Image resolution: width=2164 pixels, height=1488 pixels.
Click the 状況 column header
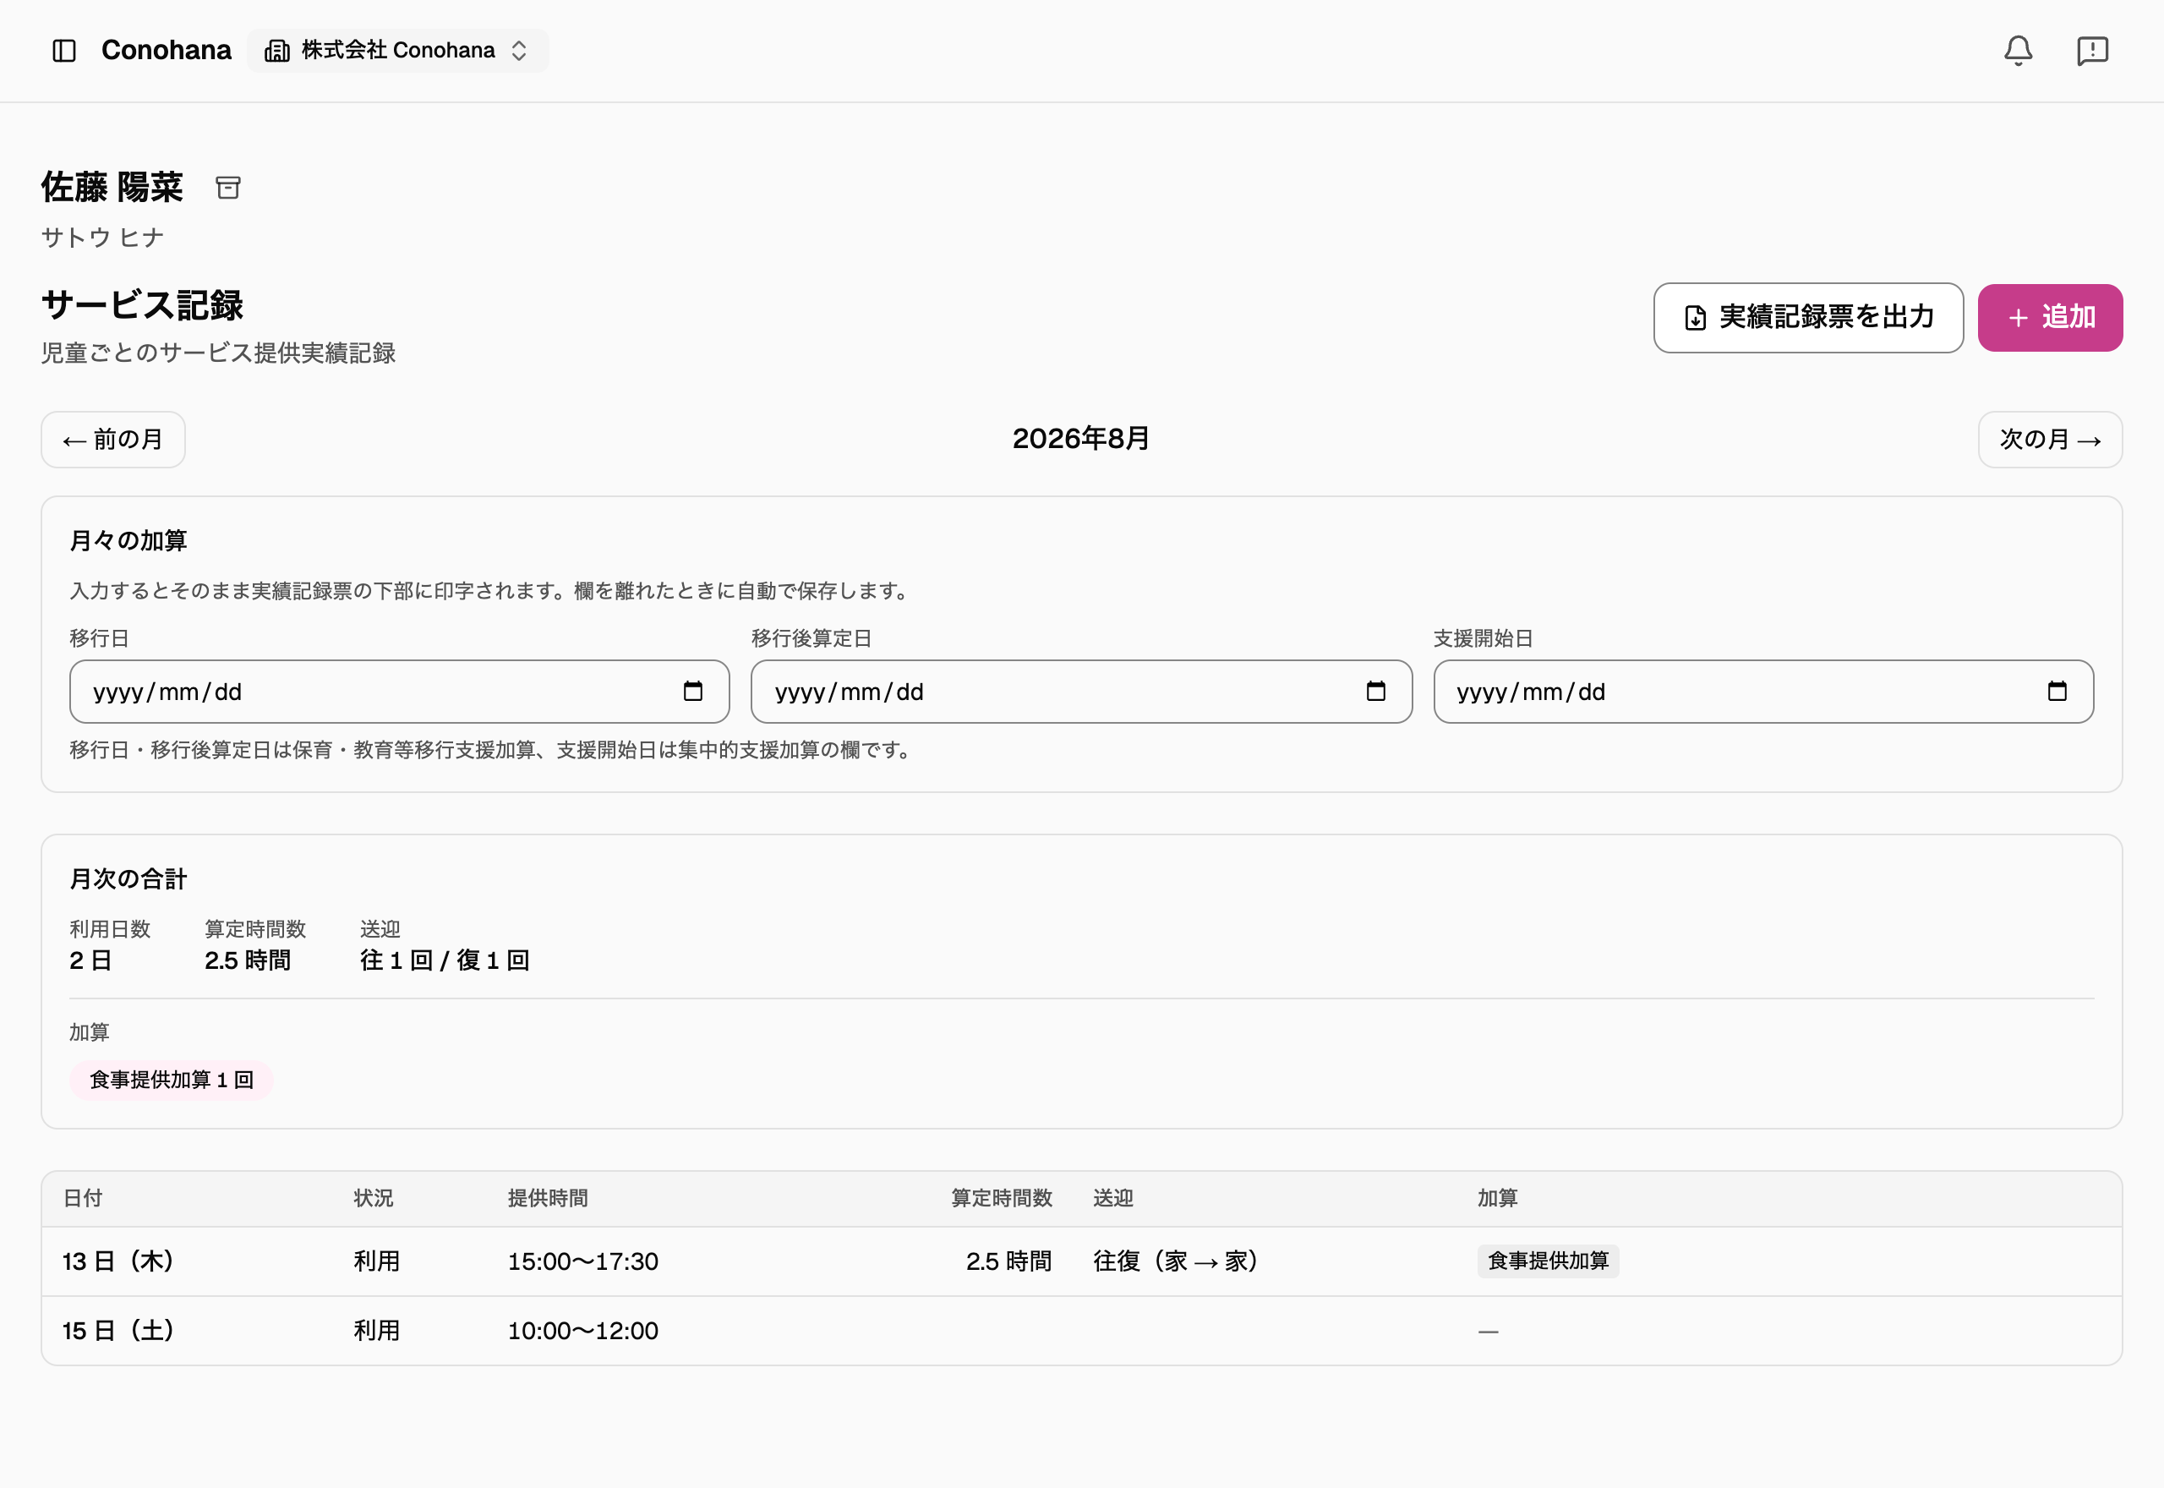click(373, 1198)
